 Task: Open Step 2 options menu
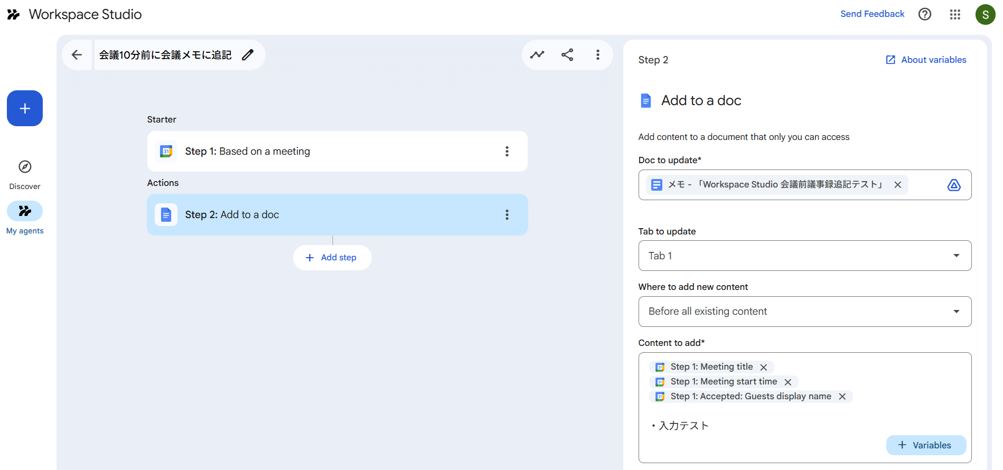click(507, 215)
